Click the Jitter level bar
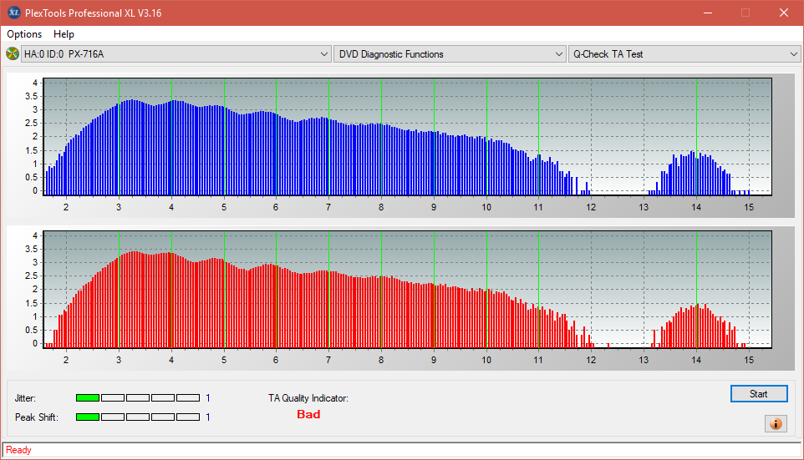 (x=137, y=398)
